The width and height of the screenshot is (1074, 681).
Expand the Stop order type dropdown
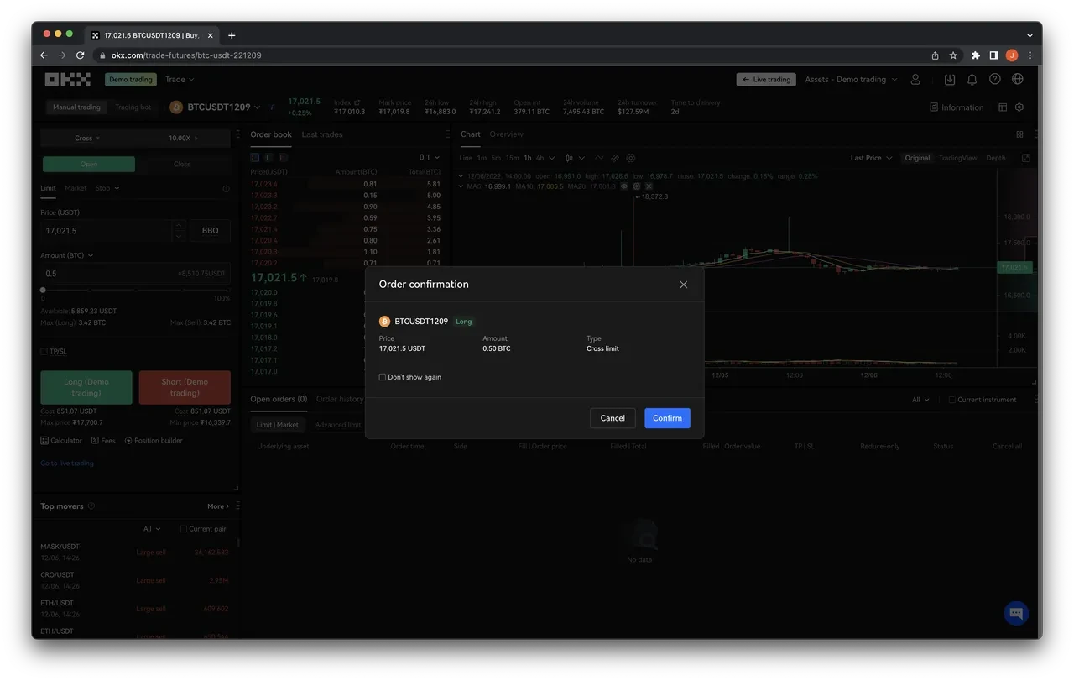coord(107,188)
